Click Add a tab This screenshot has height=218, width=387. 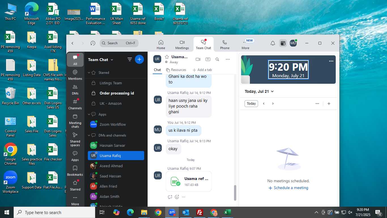[x=202, y=70]
